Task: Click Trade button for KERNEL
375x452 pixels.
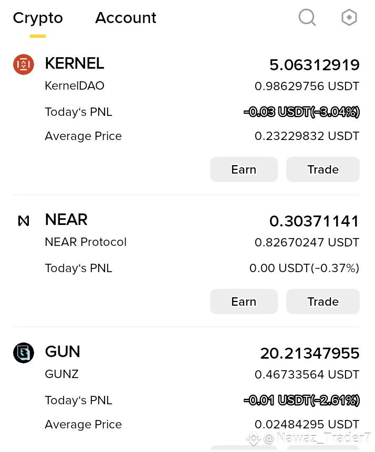Action: (x=323, y=169)
